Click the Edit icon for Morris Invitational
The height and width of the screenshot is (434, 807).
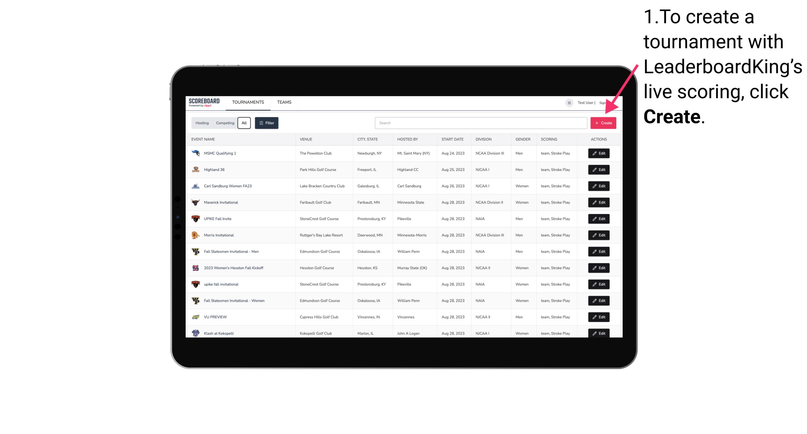click(x=598, y=235)
